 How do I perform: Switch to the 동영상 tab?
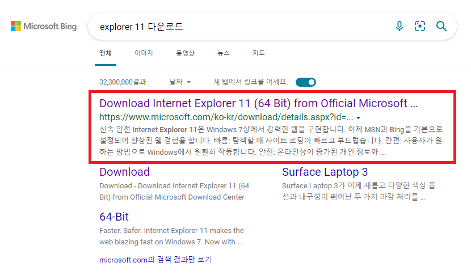click(x=185, y=53)
